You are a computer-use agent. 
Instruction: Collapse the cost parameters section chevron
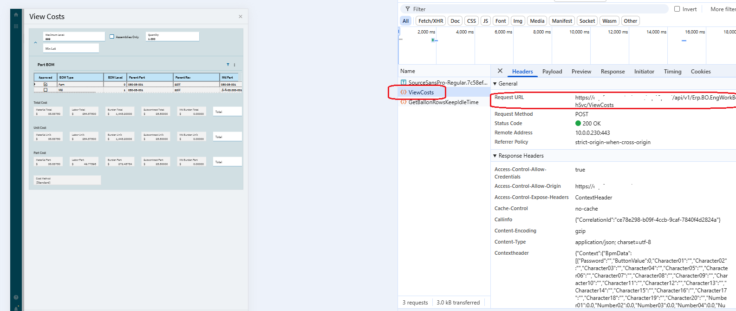pos(36,42)
